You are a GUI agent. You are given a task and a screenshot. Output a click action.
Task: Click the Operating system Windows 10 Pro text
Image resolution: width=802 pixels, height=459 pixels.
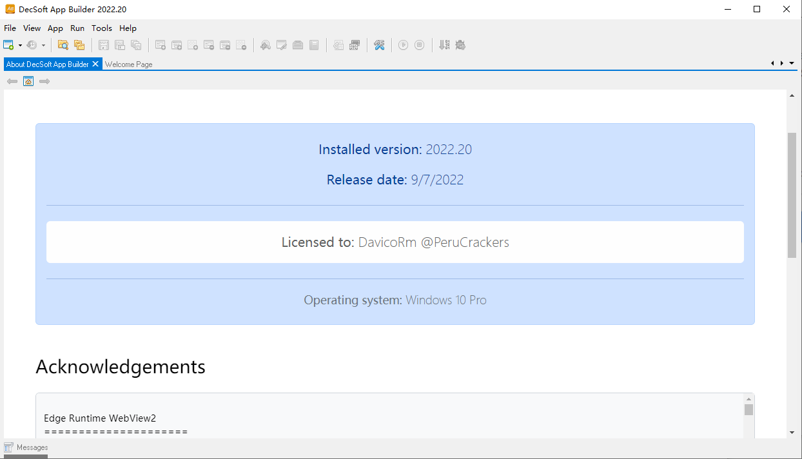pos(395,300)
